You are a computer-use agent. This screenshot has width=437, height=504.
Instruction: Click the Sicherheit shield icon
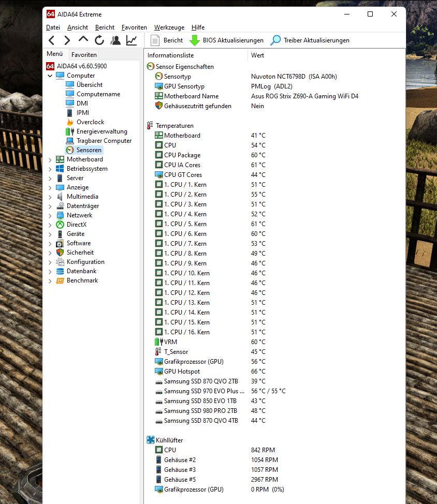pos(60,253)
